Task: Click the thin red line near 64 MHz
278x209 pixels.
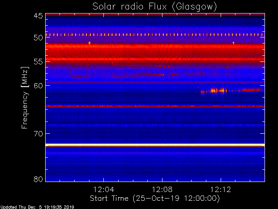Action: tap(155, 106)
